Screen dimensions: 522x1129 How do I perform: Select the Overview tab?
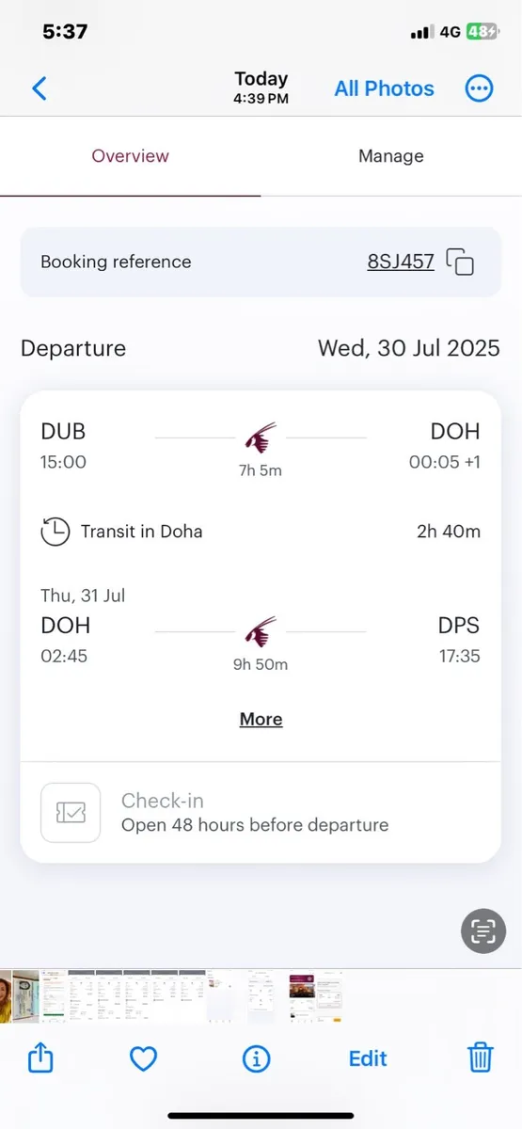tap(131, 156)
